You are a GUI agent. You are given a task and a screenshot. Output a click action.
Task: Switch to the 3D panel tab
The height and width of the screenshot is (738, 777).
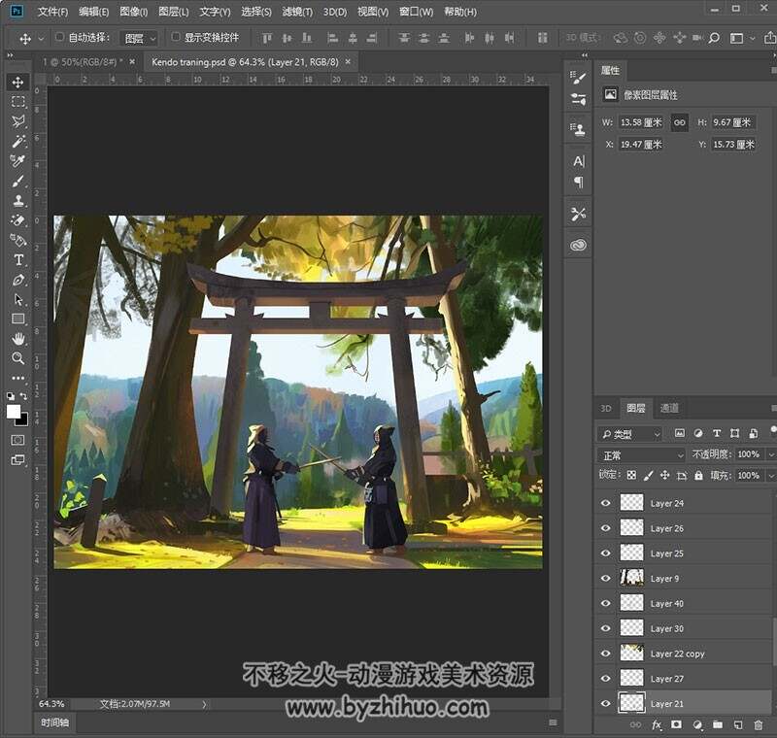point(605,408)
